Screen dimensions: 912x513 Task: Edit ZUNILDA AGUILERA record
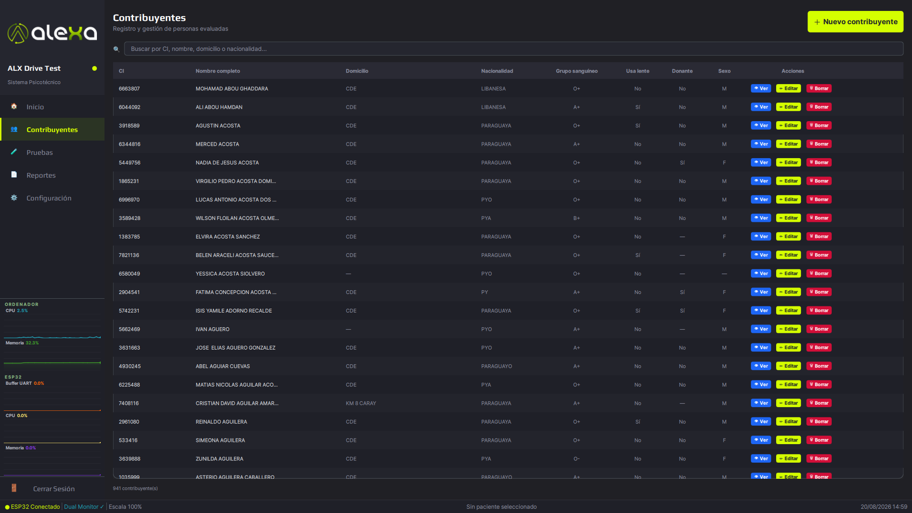pyautogui.click(x=788, y=459)
